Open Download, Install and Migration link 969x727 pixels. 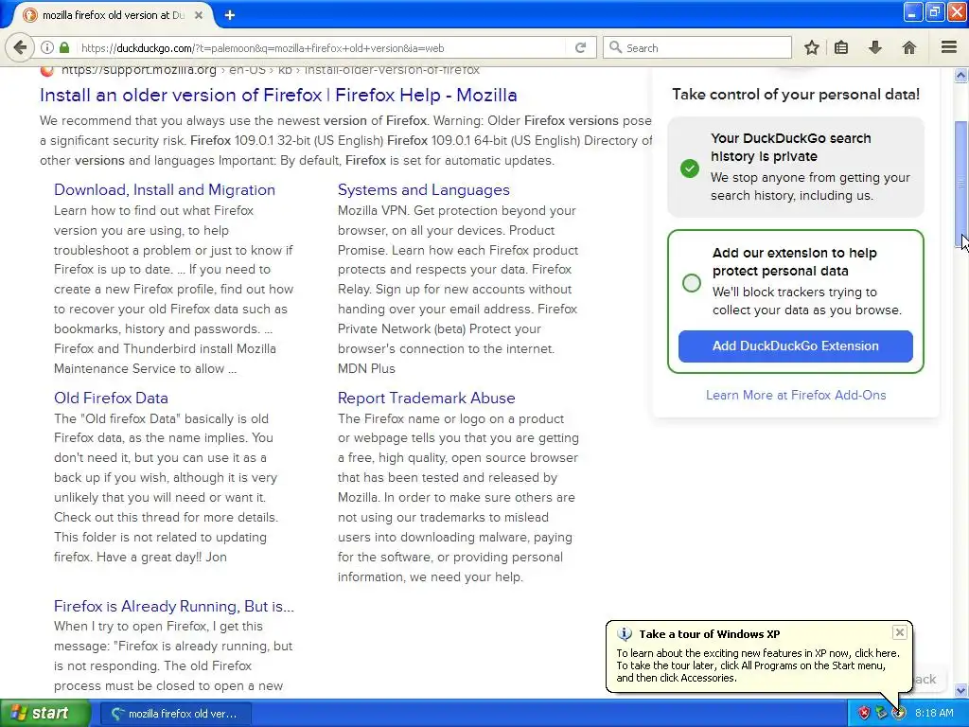click(165, 189)
